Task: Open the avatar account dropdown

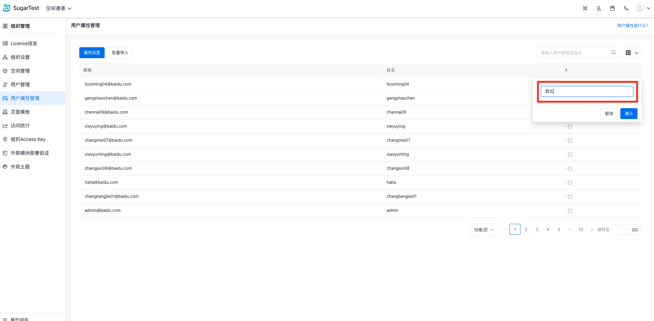Action: [x=643, y=8]
